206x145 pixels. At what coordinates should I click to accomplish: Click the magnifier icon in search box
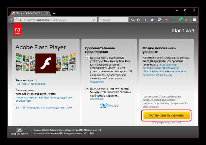pos(101,20)
